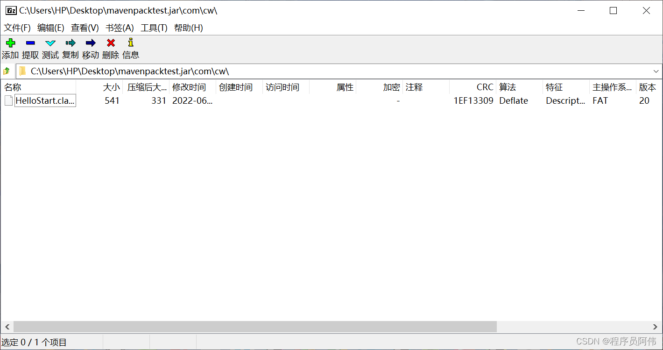Click the folder icon in address bar

22,71
